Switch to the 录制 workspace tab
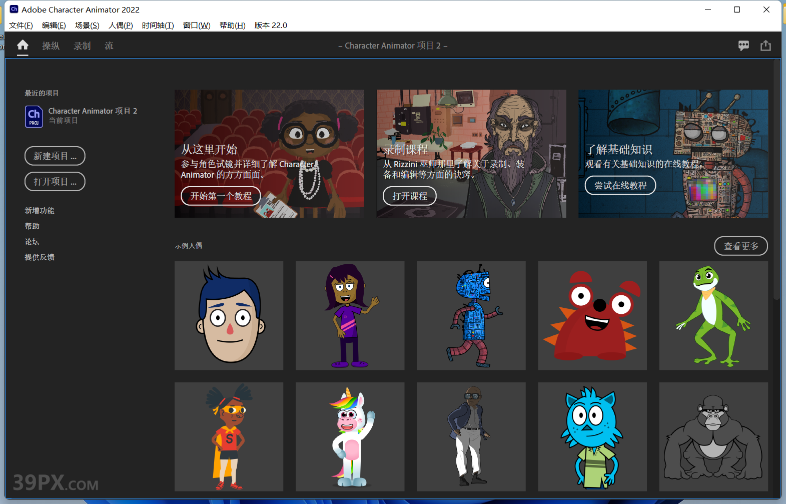 (82, 46)
